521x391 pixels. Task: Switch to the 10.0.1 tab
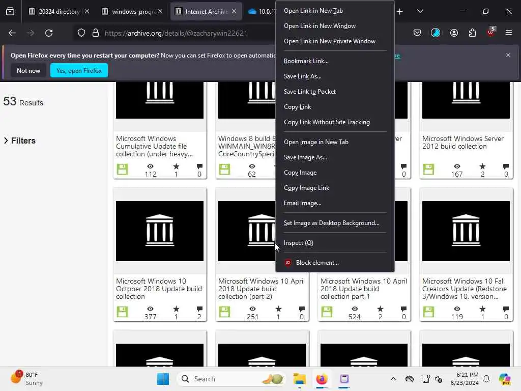(261, 11)
